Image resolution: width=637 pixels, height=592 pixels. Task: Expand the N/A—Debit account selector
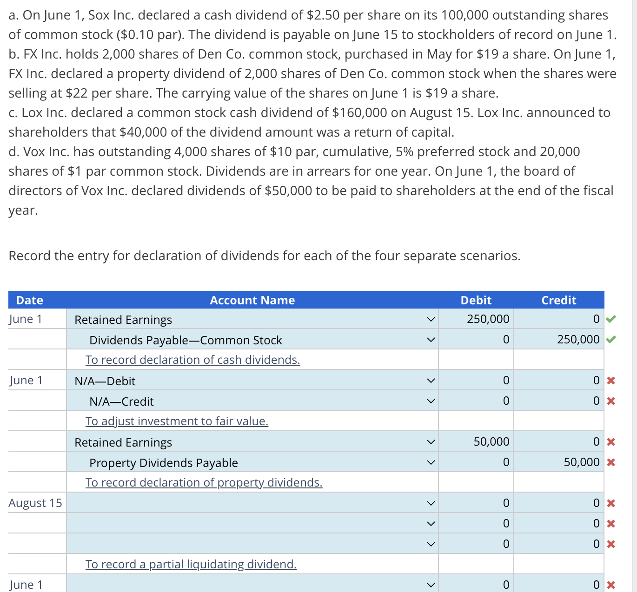[430, 380]
